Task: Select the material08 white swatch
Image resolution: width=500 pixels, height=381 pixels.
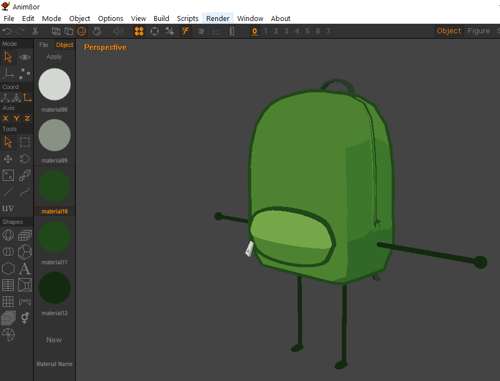Action: (54, 84)
